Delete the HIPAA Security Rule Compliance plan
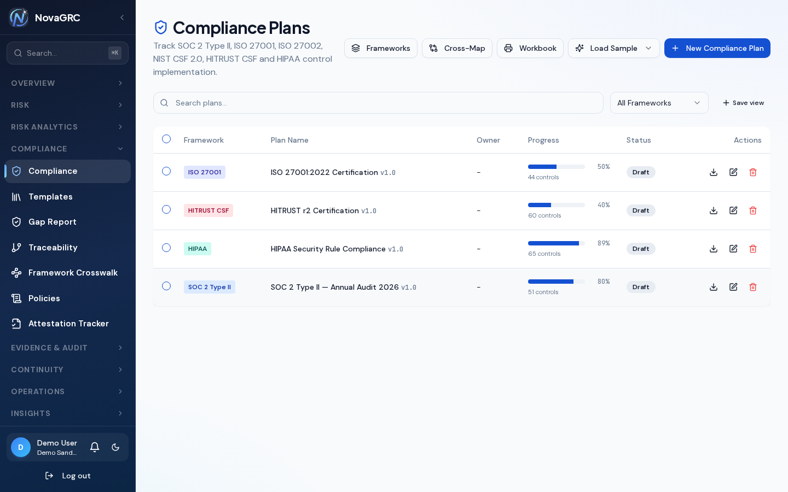 pyautogui.click(x=753, y=249)
